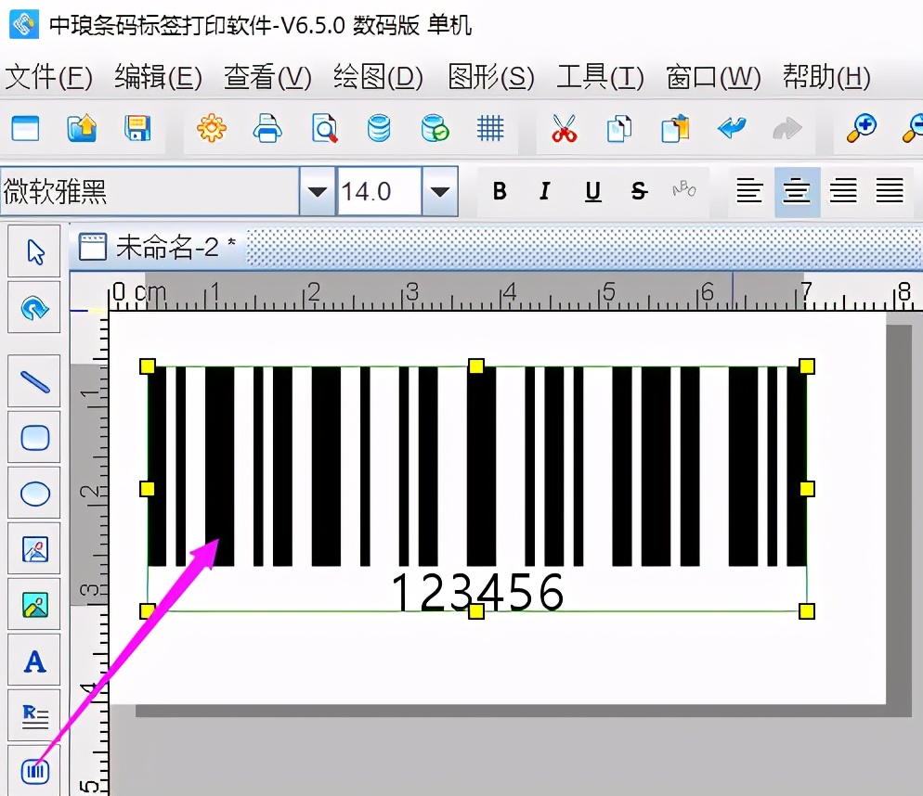The height and width of the screenshot is (796, 923).
Task: Expand the font name dropdown arrow
Action: tap(318, 191)
